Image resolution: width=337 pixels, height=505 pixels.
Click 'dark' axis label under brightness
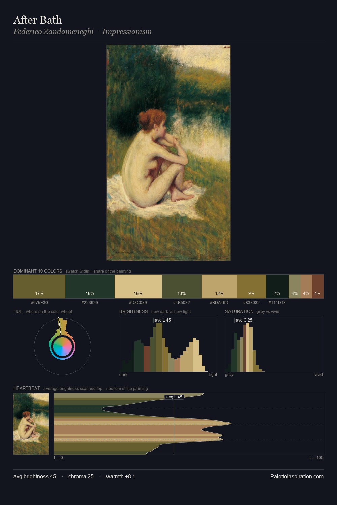(x=123, y=375)
